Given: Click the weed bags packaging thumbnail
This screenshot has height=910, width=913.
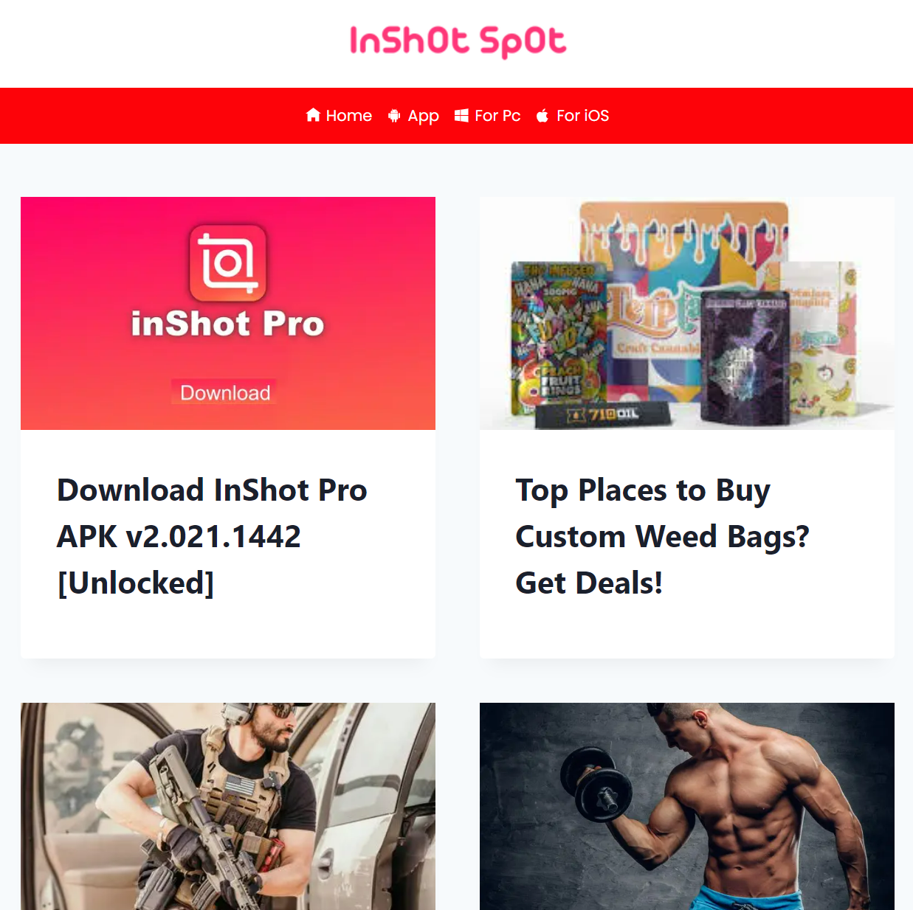Looking at the screenshot, I should 687,313.
